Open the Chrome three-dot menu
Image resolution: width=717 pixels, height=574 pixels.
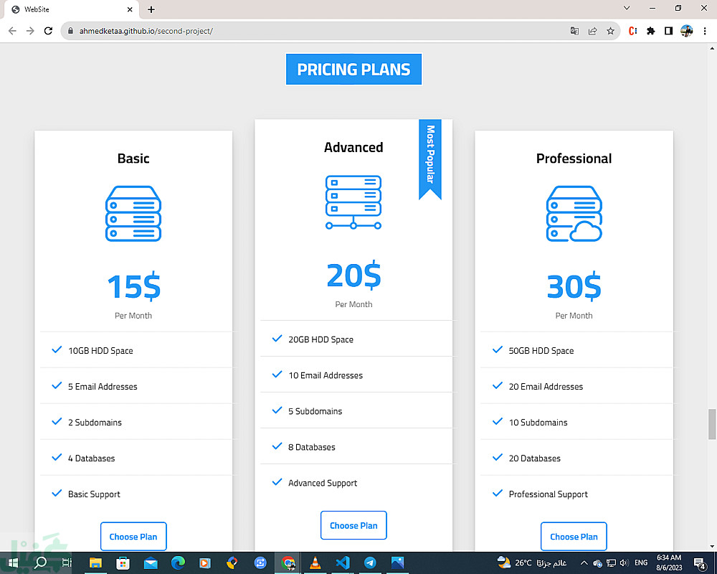coord(705,31)
